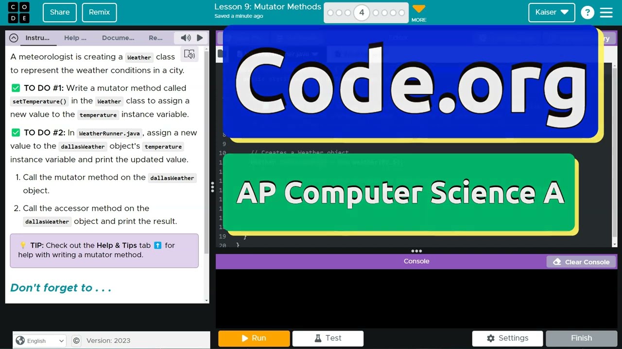
Task: Open the help question mark menu
Action: click(587, 13)
